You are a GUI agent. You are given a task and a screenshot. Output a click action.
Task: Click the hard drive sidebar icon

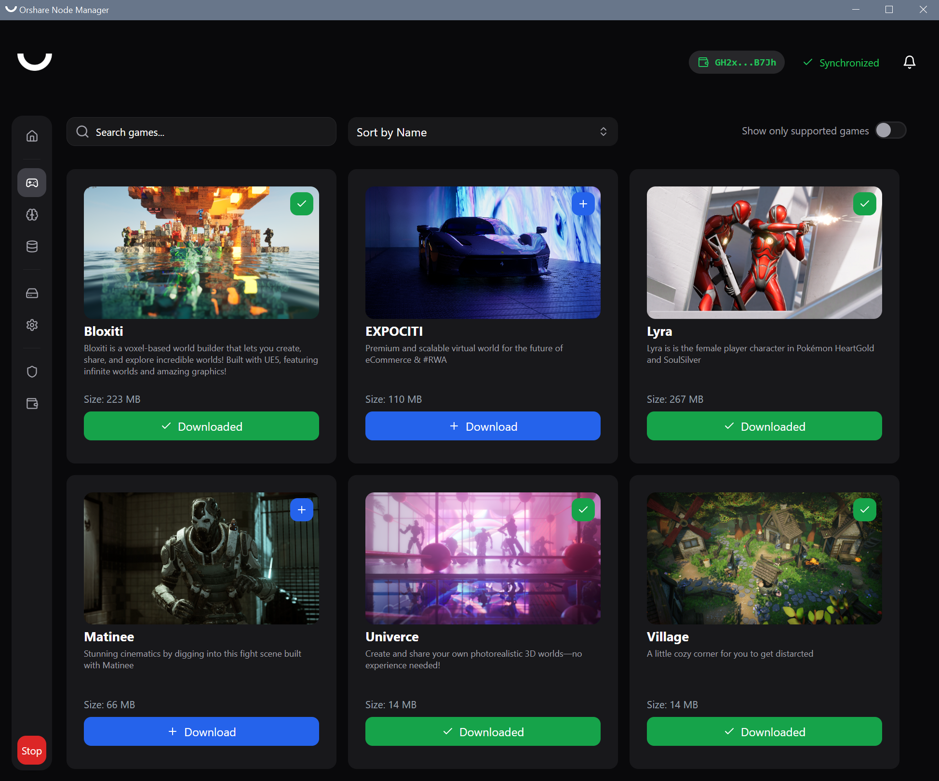tap(32, 293)
